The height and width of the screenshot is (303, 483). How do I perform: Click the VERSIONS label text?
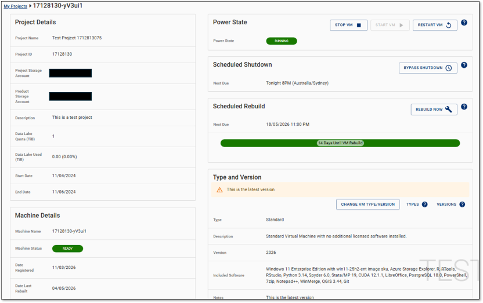click(x=446, y=205)
